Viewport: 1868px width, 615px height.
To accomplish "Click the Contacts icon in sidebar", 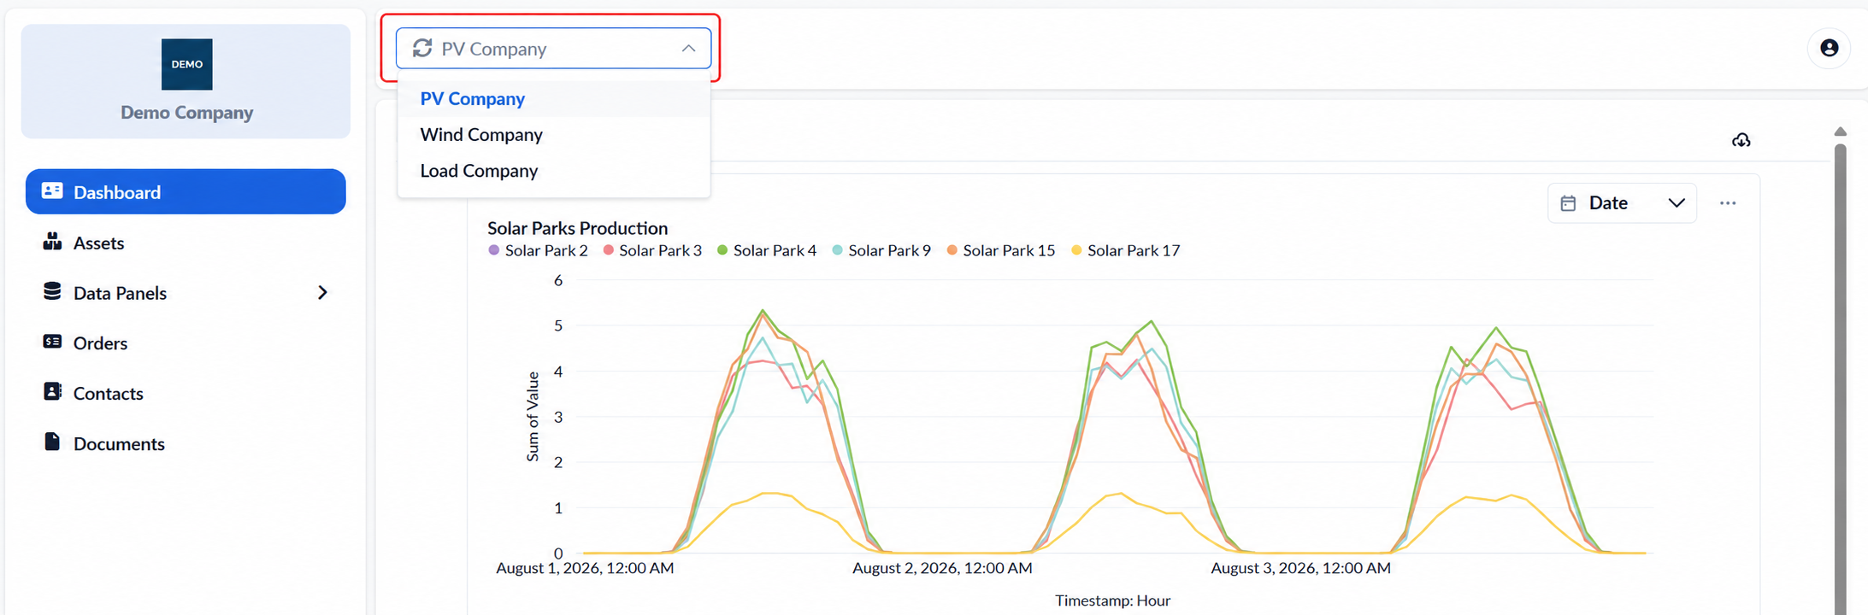I will 52,391.
